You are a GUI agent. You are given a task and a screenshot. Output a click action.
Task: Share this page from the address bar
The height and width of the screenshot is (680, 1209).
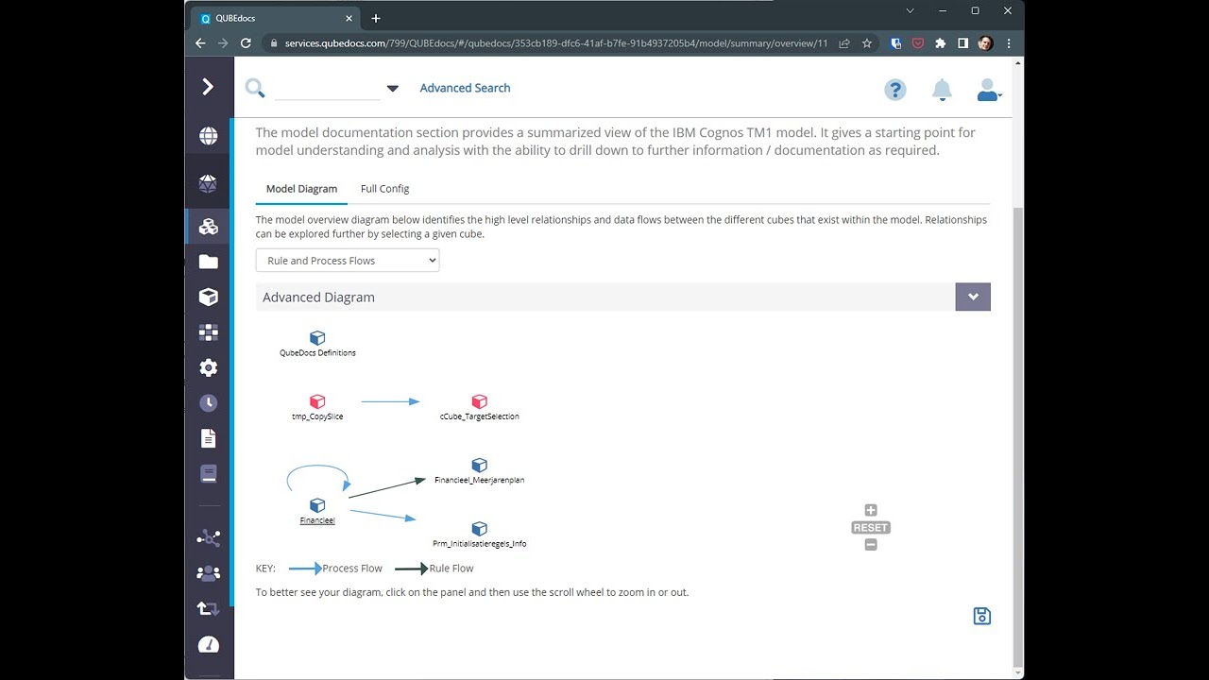pos(843,43)
